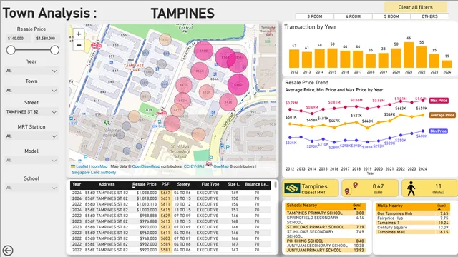
Task: Sort table by Address column header
Action: pyautogui.click(x=107, y=184)
